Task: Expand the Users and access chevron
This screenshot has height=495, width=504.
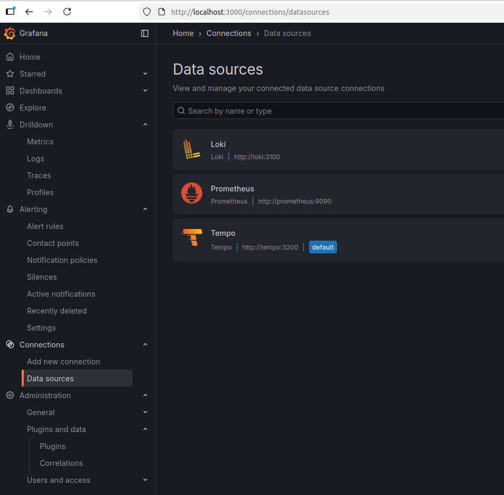Action: tap(145, 480)
